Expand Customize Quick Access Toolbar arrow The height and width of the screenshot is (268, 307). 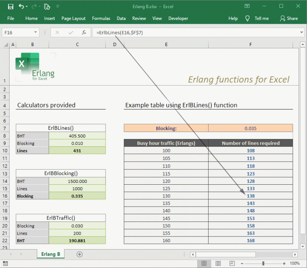tap(58, 7)
